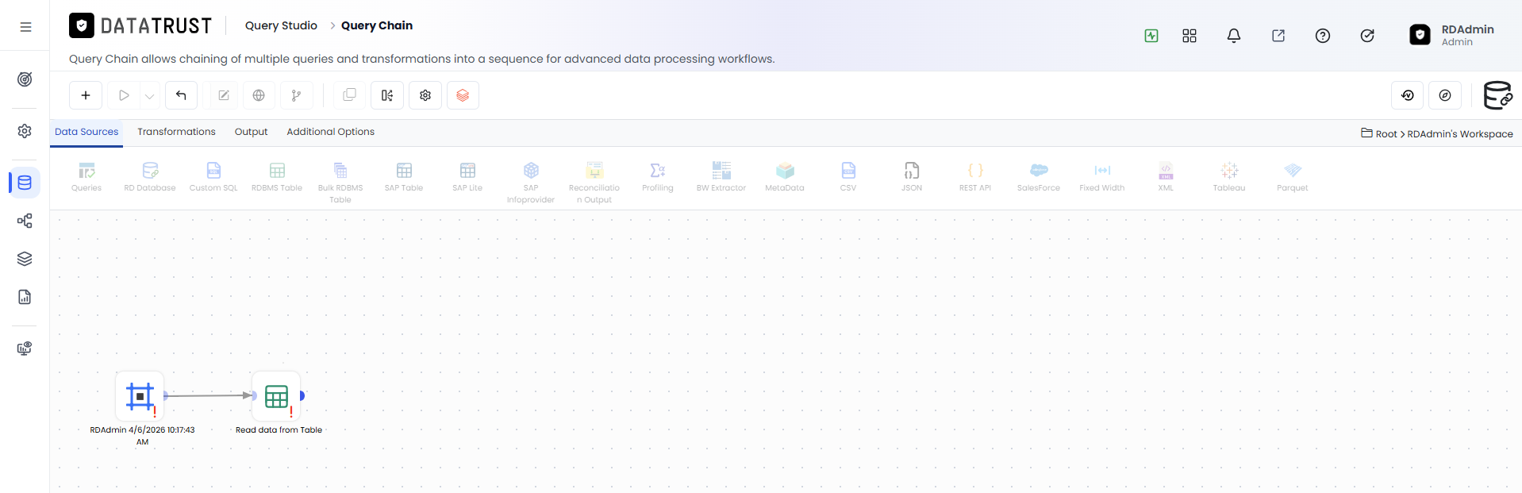Open the RDAdmin user profile menu
This screenshot has height=493, width=1522.
[1452, 35]
